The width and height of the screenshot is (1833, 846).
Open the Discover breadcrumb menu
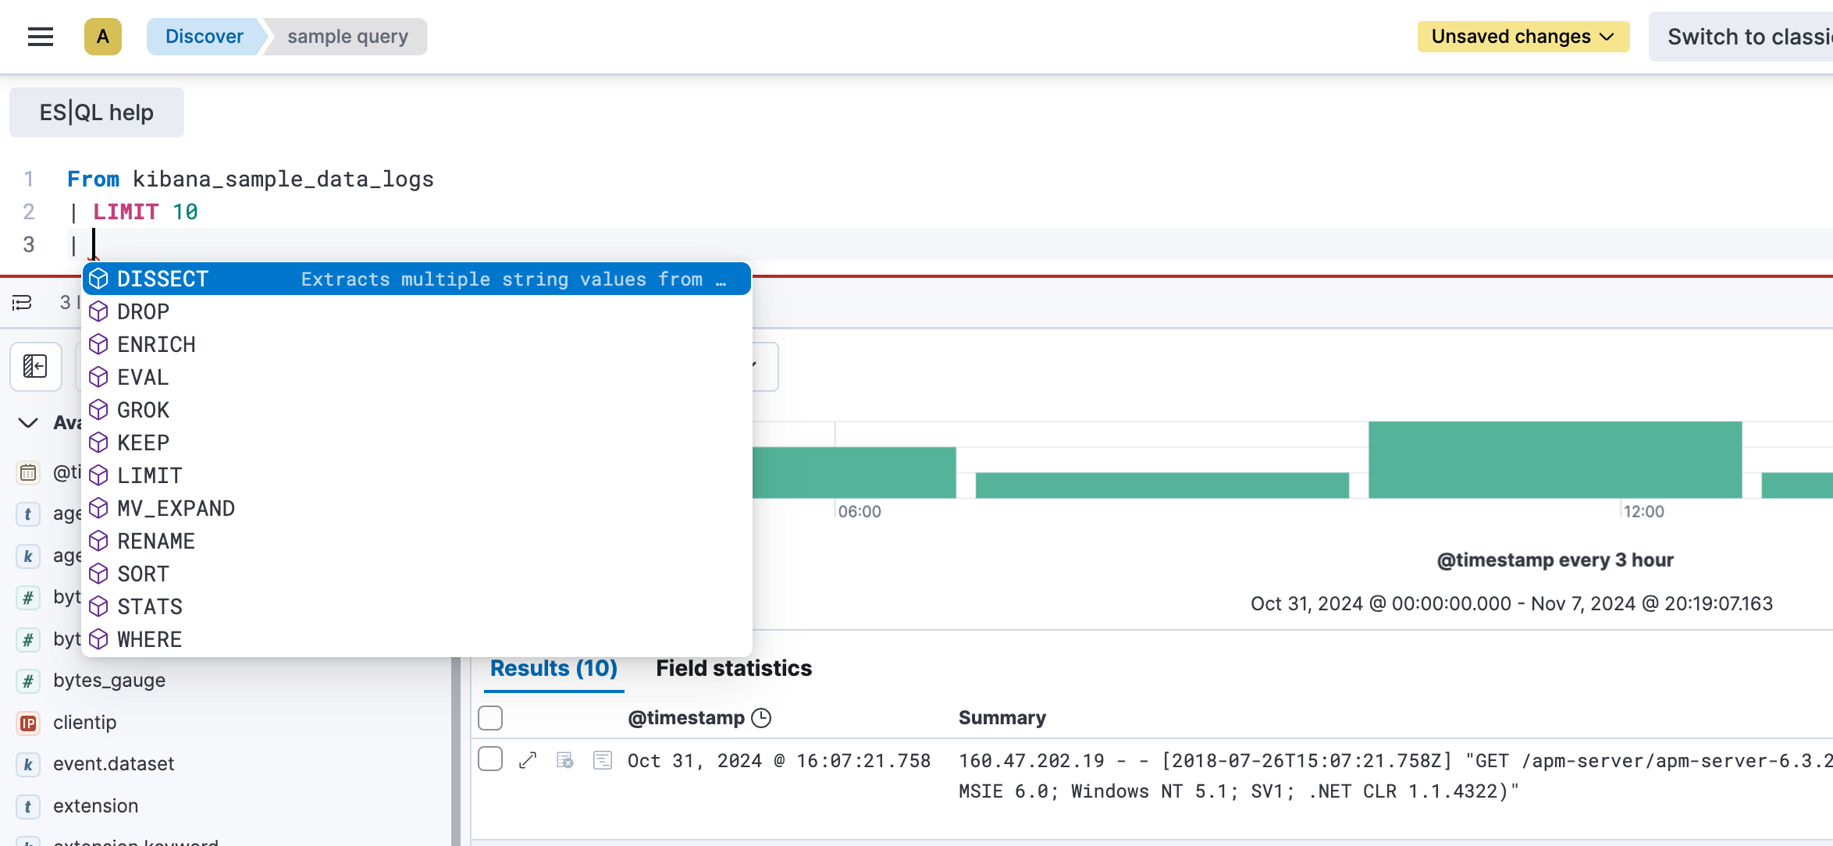[x=204, y=36]
